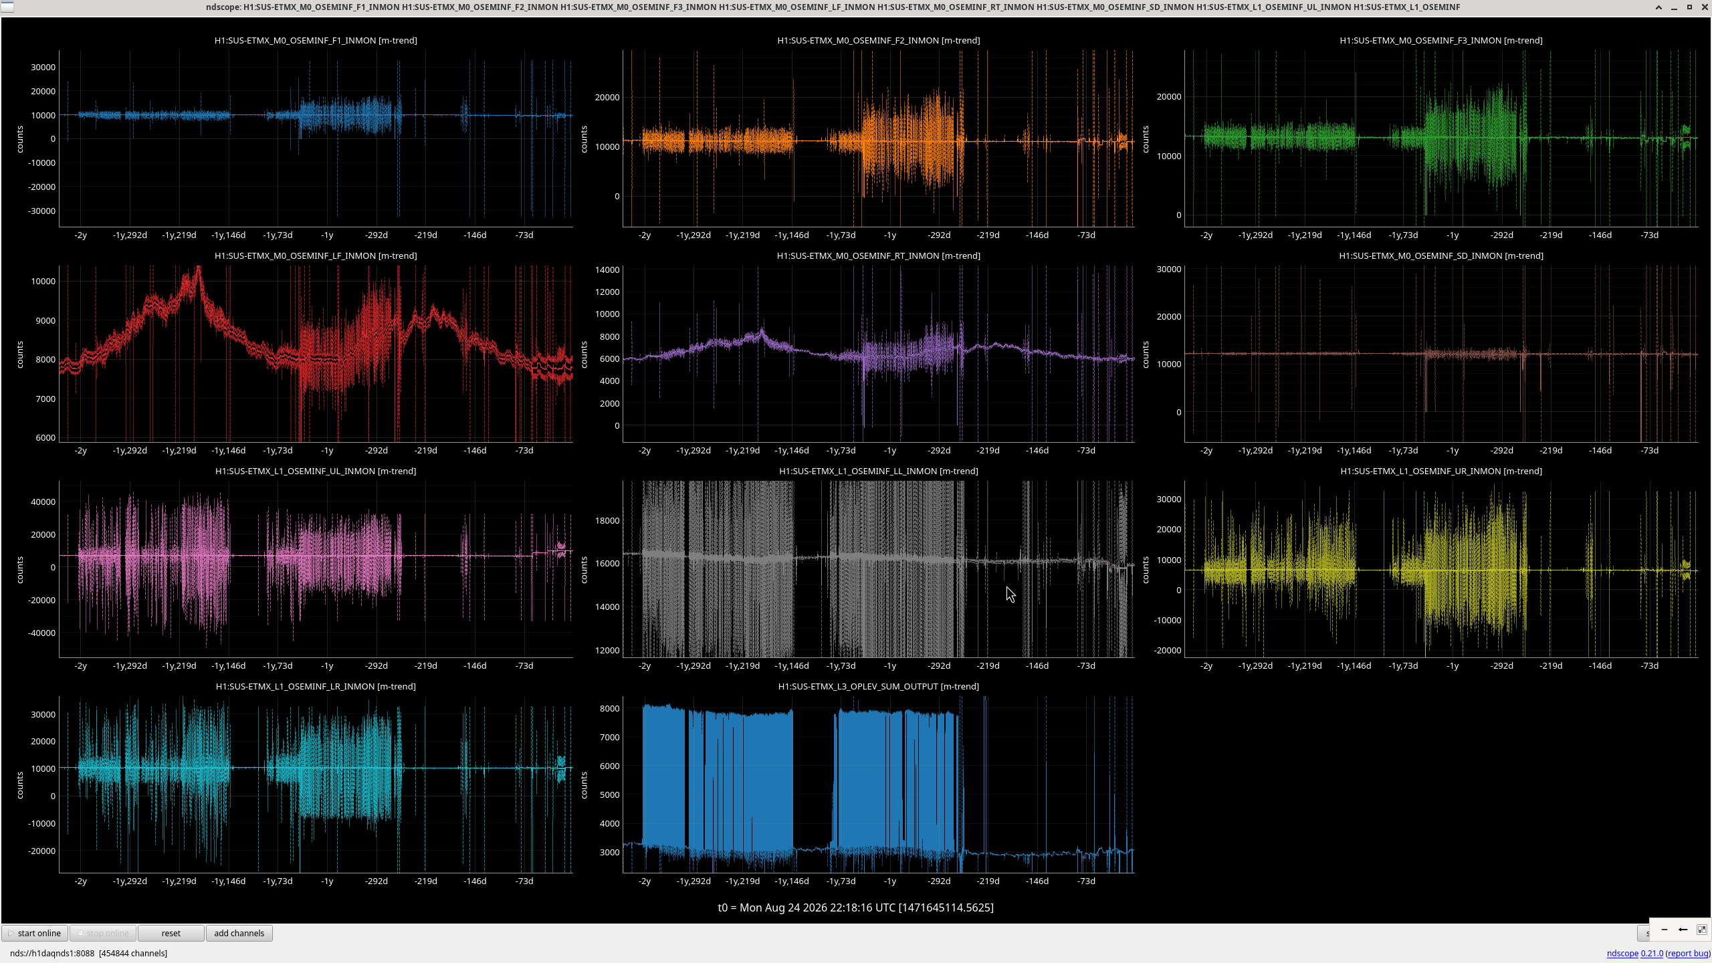This screenshot has height=963, width=1712.
Task: Click the shade window up-arrow icon in title bar
Action: [1658, 7]
